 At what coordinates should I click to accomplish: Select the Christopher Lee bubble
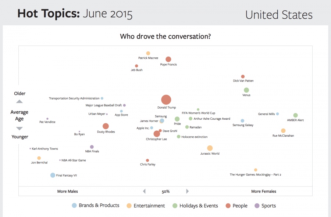coord(157,134)
